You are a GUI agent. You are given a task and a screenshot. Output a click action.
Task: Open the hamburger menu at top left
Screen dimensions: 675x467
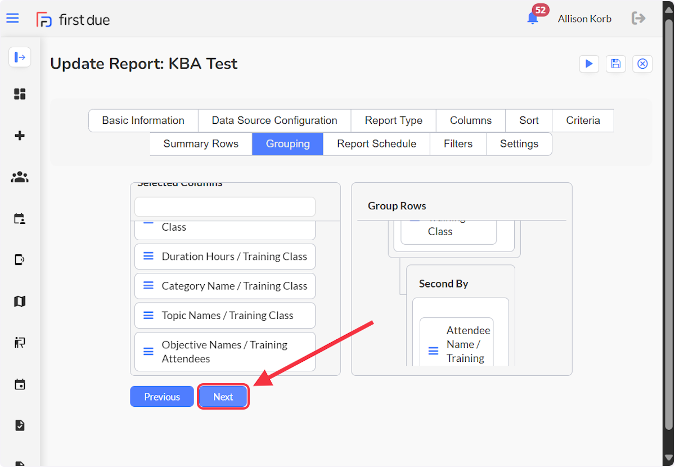click(12, 19)
